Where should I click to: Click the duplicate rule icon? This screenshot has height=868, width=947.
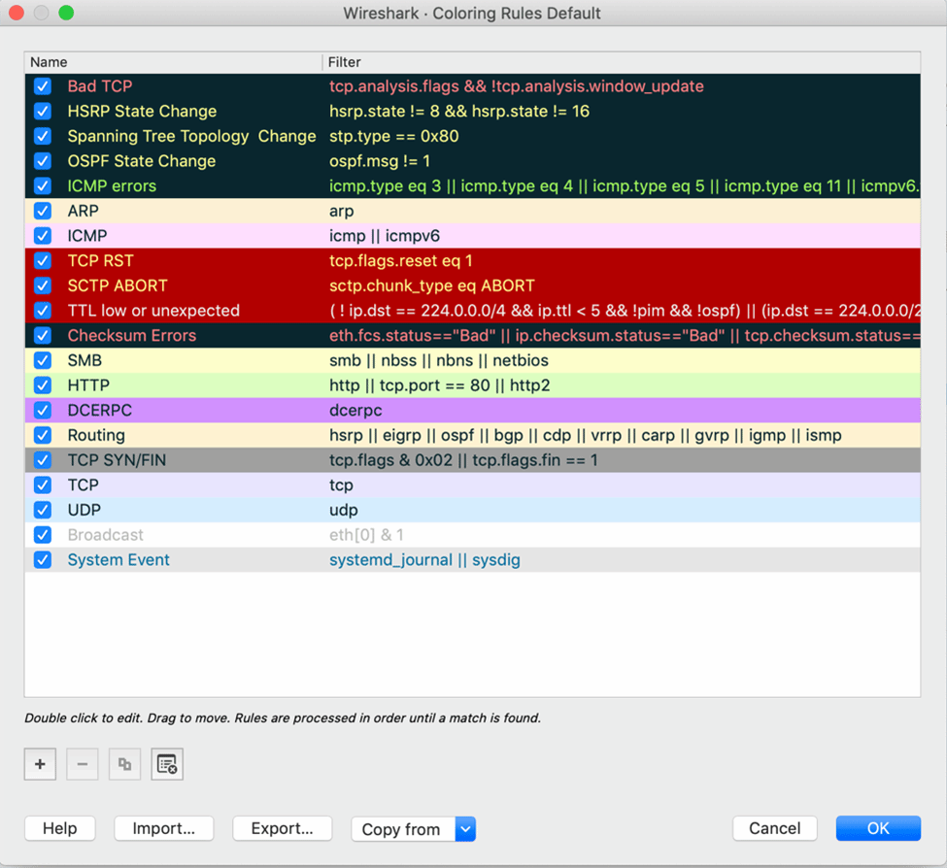coord(124,764)
